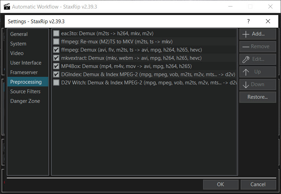The width and height of the screenshot is (281, 194).
Task: Select the eac3to: Demux row text
Action: coord(107,33)
